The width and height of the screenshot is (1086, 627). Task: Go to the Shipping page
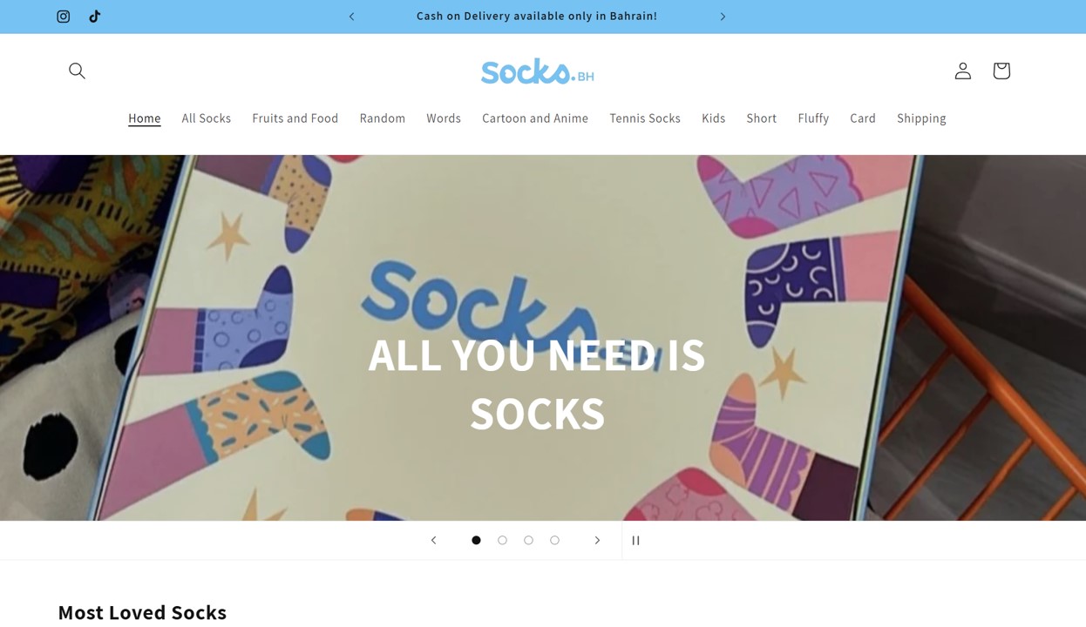tap(921, 118)
